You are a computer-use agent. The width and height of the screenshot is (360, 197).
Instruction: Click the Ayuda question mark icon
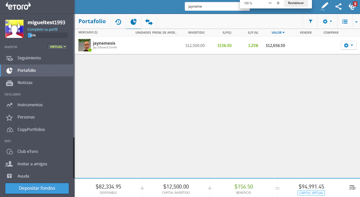10,176
